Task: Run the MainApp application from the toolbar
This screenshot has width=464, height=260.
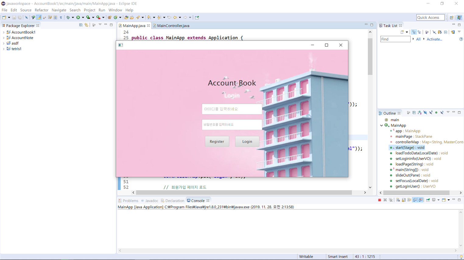Action: pos(78,17)
